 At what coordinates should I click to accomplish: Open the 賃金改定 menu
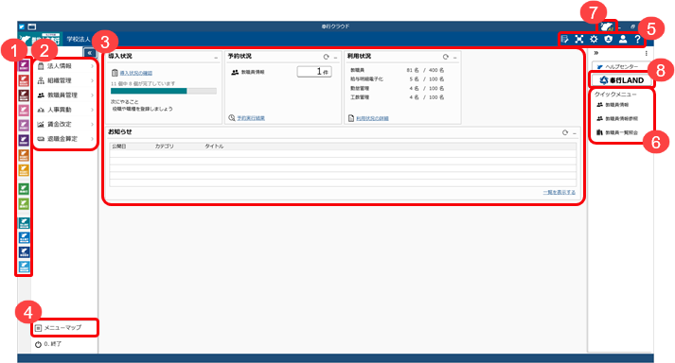click(65, 124)
